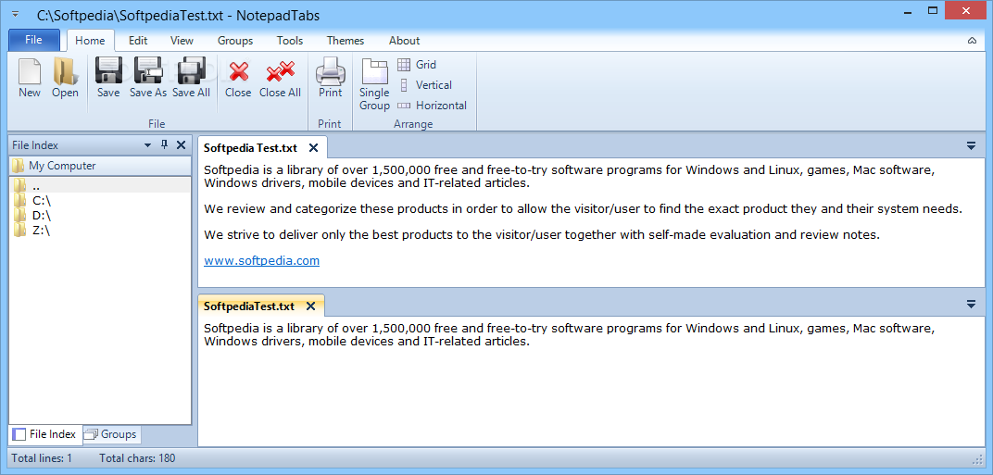
Task: Close current document with red X Close icon
Action: (238, 78)
